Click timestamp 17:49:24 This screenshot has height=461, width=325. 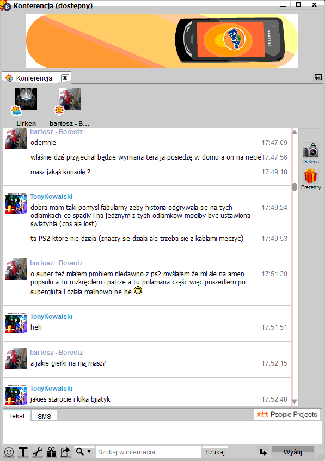[x=274, y=207]
